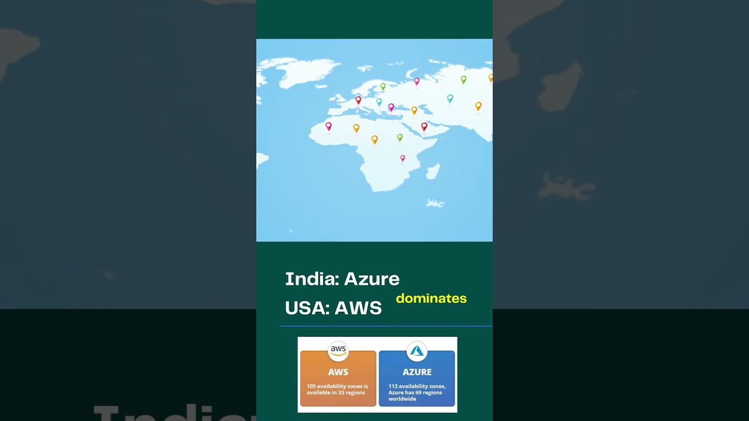749x421 pixels.
Task: Click the red pin on Arabian Peninsula
Action: tap(424, 126)
